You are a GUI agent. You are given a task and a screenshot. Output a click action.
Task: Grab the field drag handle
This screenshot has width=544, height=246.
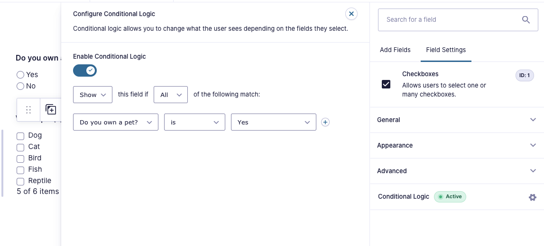[x=28, y=110]
